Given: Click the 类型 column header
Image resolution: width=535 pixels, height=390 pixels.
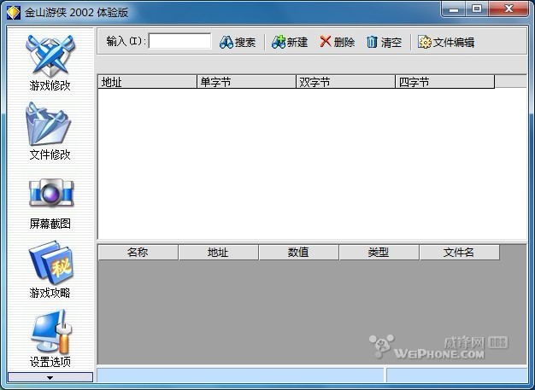Looking at the screenshot, I should 379,253.
